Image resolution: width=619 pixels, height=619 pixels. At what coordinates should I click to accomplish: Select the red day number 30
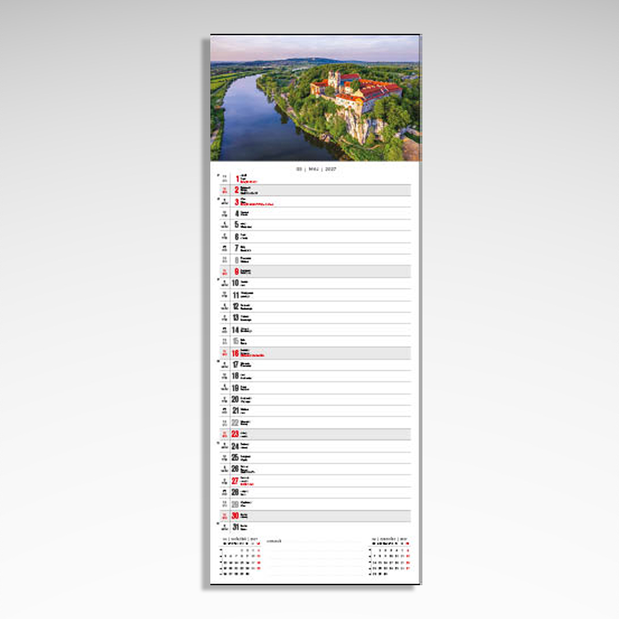pos(236,516)
